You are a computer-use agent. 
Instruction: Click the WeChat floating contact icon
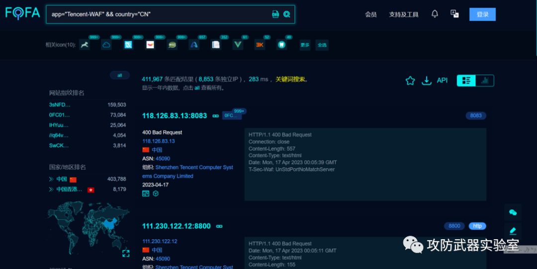coord(513,212)
